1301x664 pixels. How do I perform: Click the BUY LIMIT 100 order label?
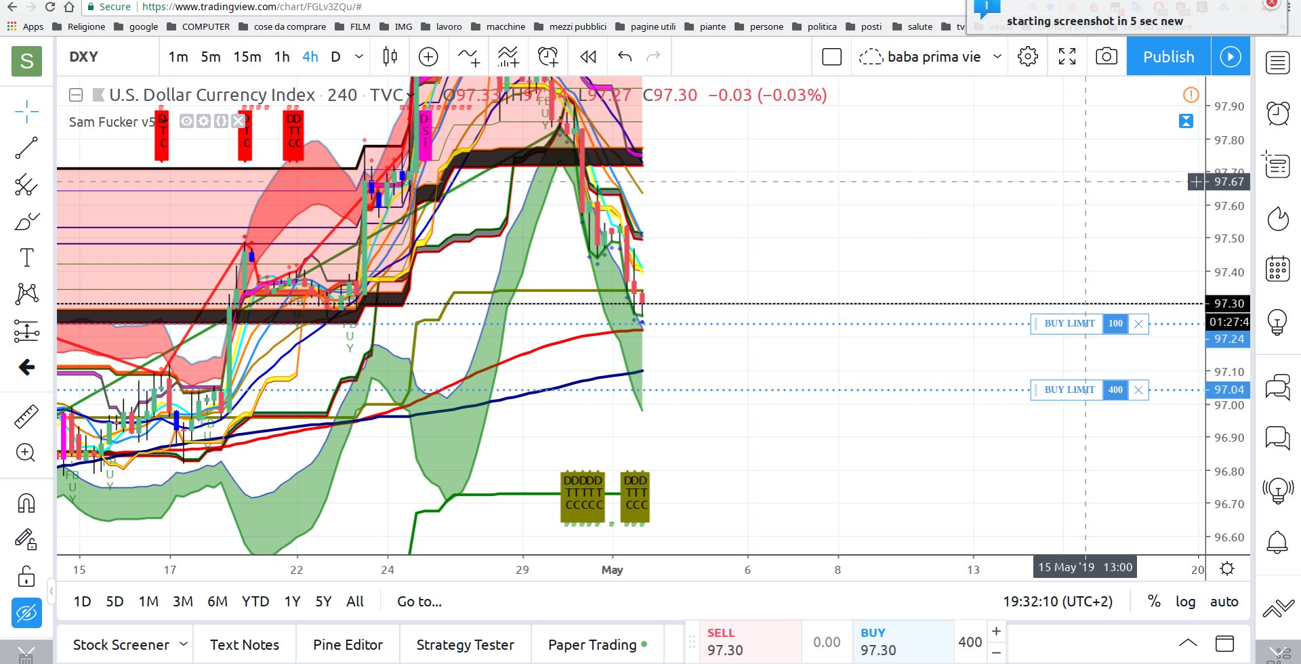1069,324
